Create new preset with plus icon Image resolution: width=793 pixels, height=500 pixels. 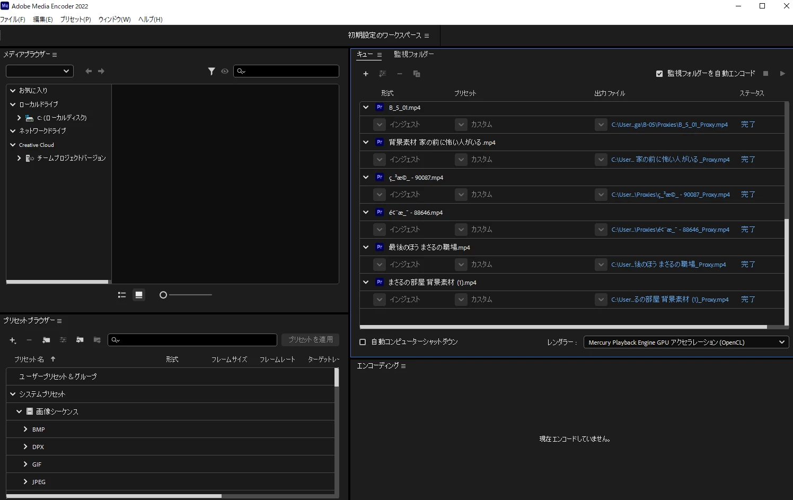point(13,340)
